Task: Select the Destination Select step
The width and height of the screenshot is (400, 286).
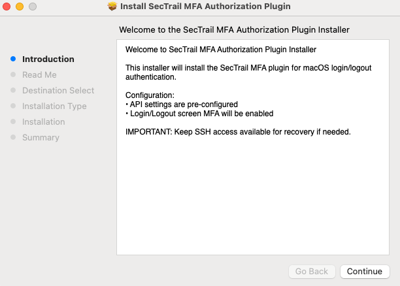Action: point(58,91)
